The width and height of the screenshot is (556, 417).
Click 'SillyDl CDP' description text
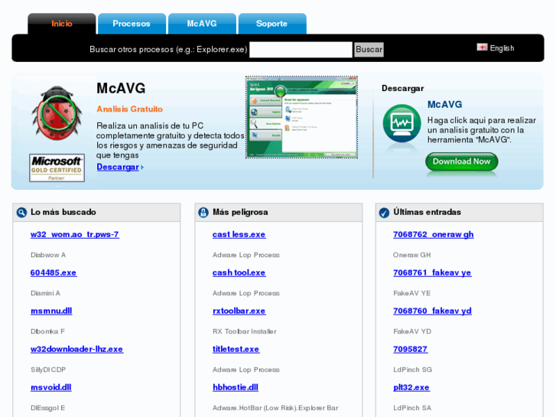(48, 370)
